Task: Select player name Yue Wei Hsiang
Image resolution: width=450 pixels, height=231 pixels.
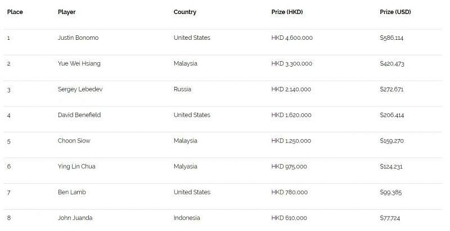Action: (x=79, y=63)
